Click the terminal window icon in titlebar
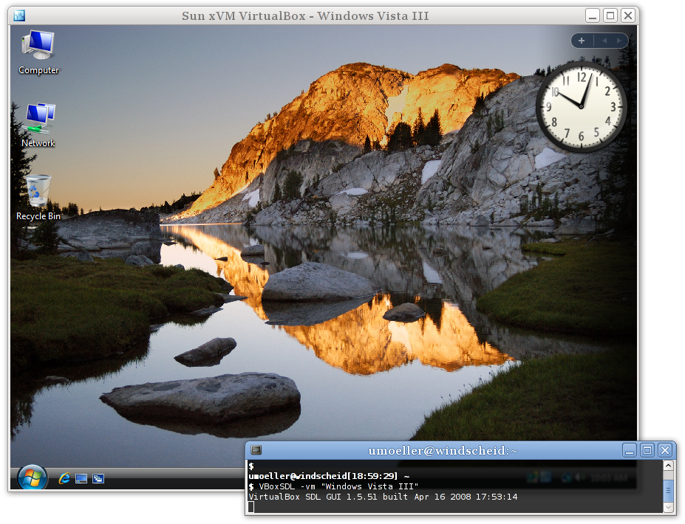This screenshot has width=685, height=524. [256, 450]
